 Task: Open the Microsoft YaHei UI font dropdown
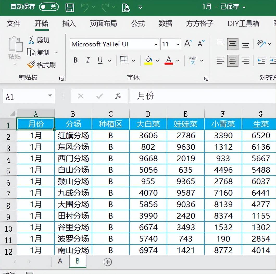[x=156, y=44]
